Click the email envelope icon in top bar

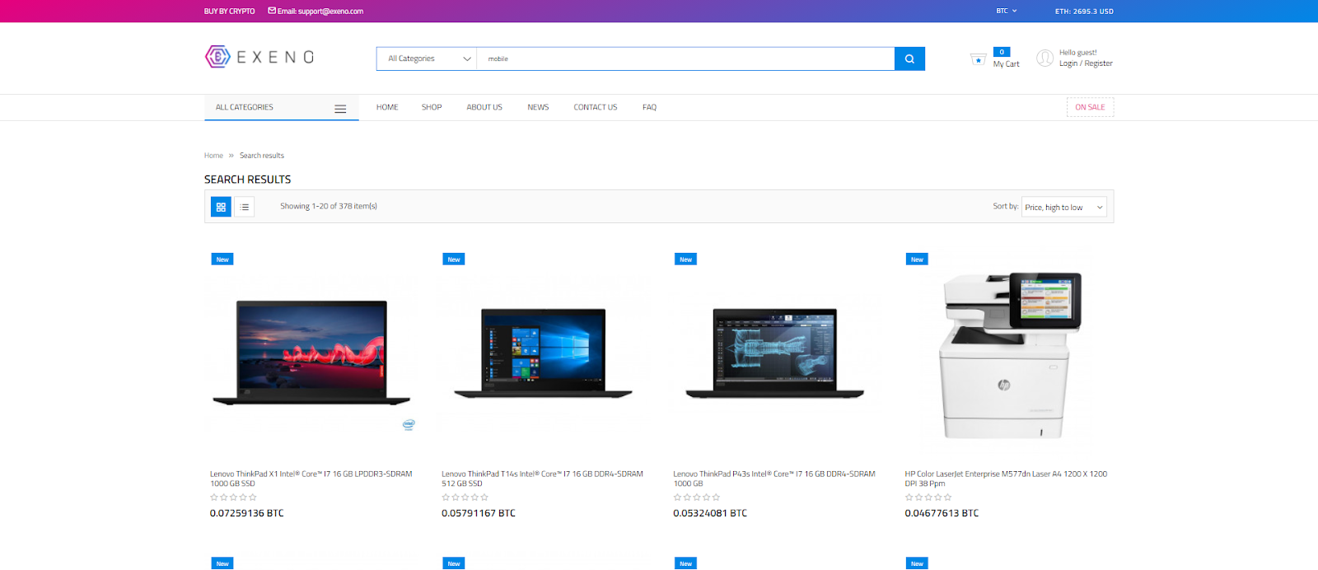(272, 11)
